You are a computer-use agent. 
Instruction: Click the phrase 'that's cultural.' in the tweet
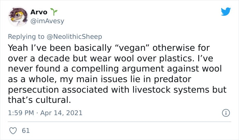(40, 100)
